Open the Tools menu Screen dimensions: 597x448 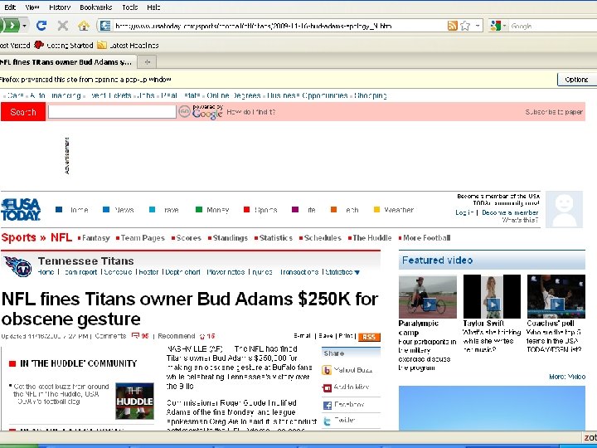pyautogui.click(x=130, y=7)
